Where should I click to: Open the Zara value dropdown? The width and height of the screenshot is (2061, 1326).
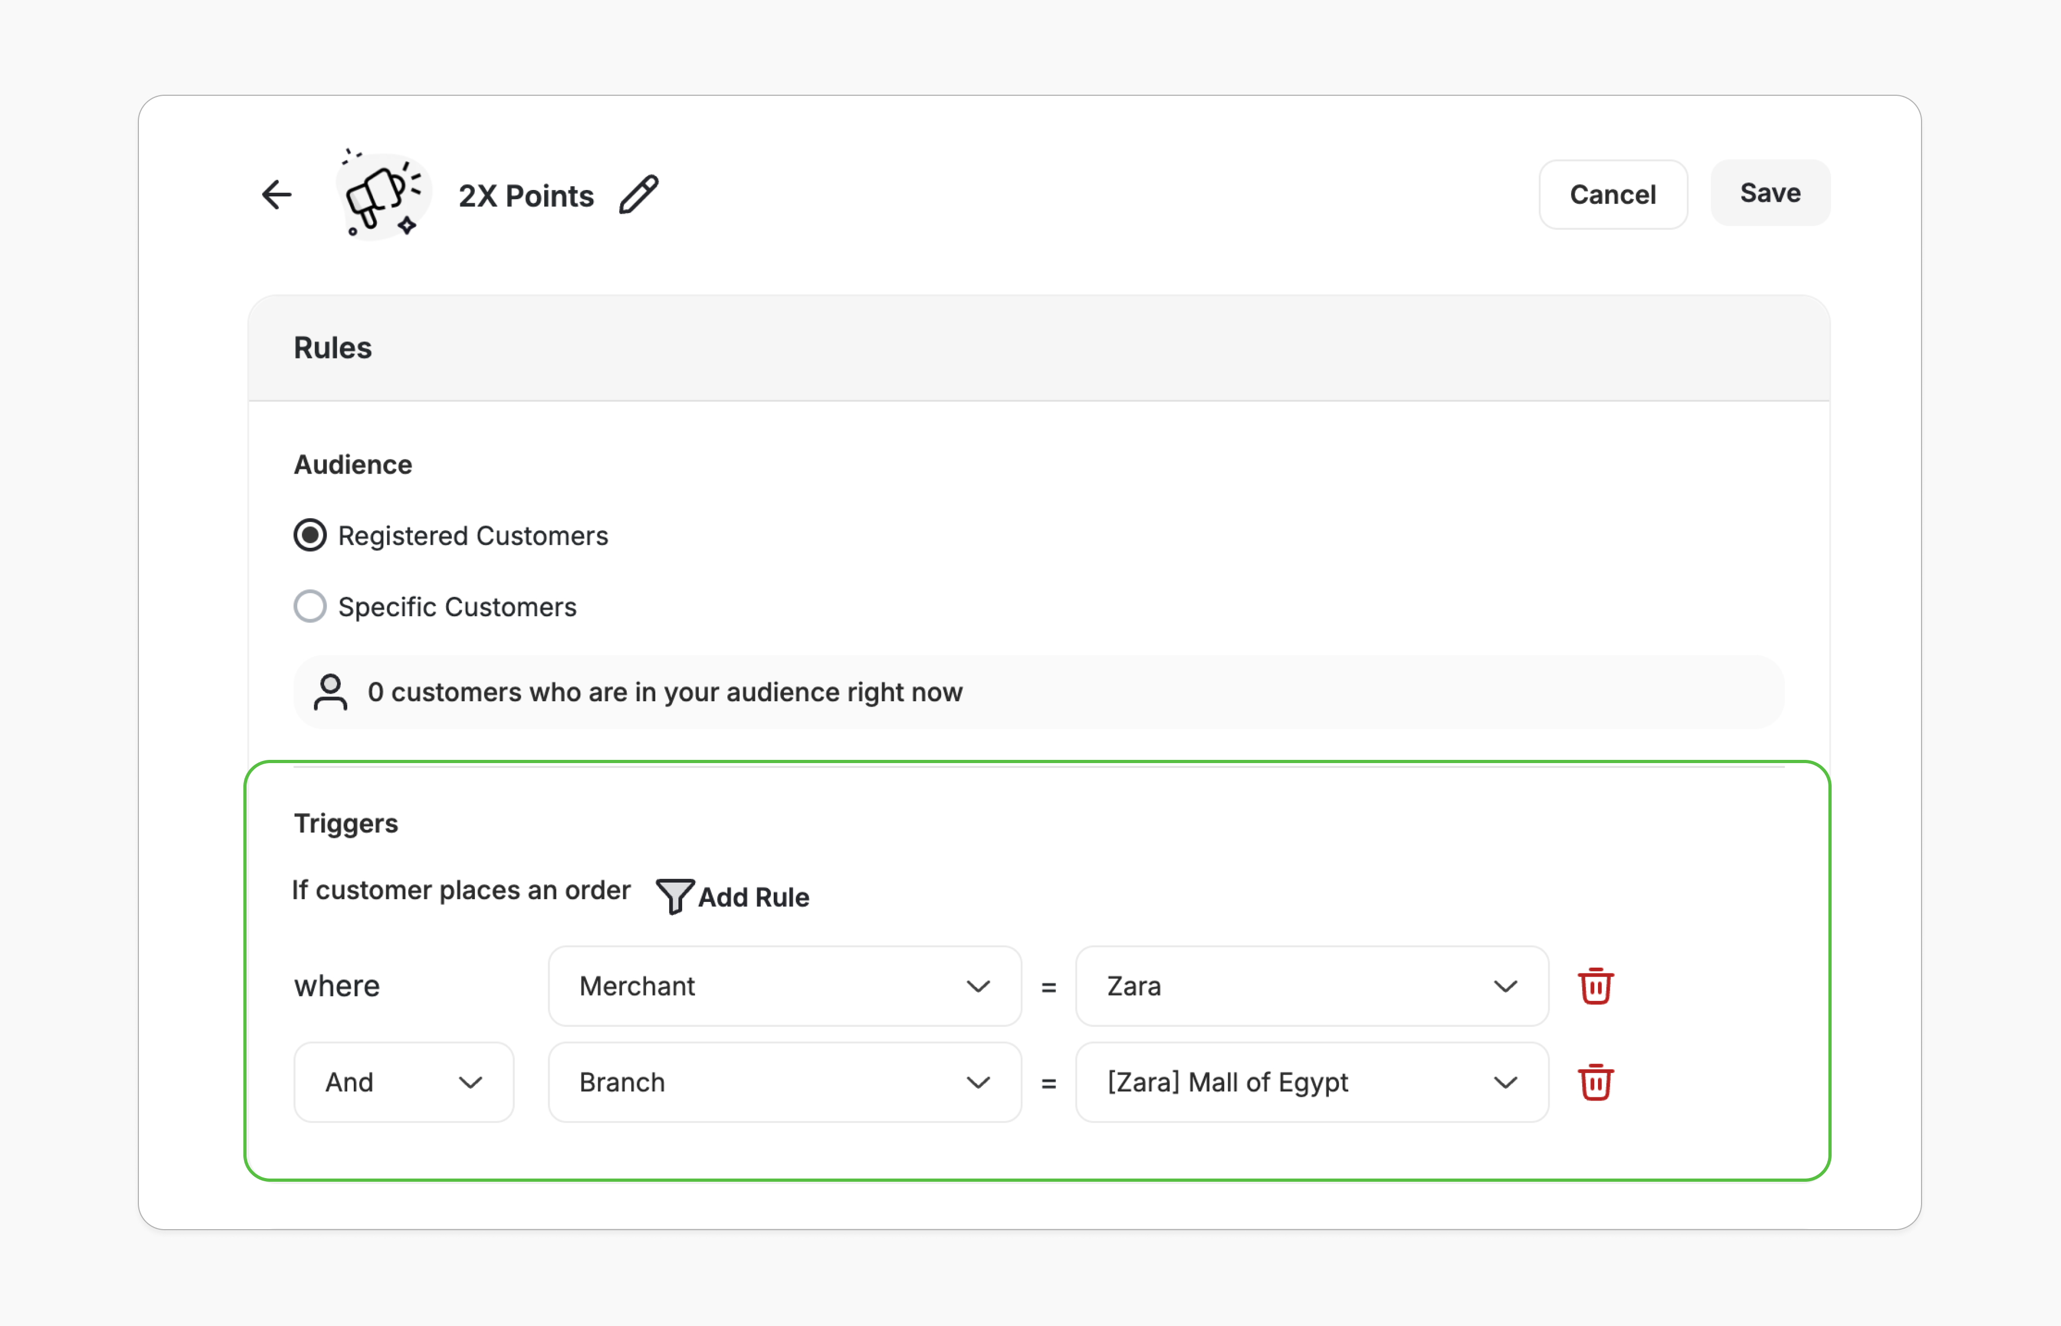tap(1312, 986)
